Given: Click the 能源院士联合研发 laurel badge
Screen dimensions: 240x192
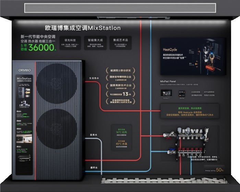Looking at the screenshot, I should point(118,70).
